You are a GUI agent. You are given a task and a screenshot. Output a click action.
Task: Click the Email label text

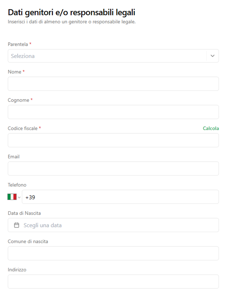tap(14, 157)
